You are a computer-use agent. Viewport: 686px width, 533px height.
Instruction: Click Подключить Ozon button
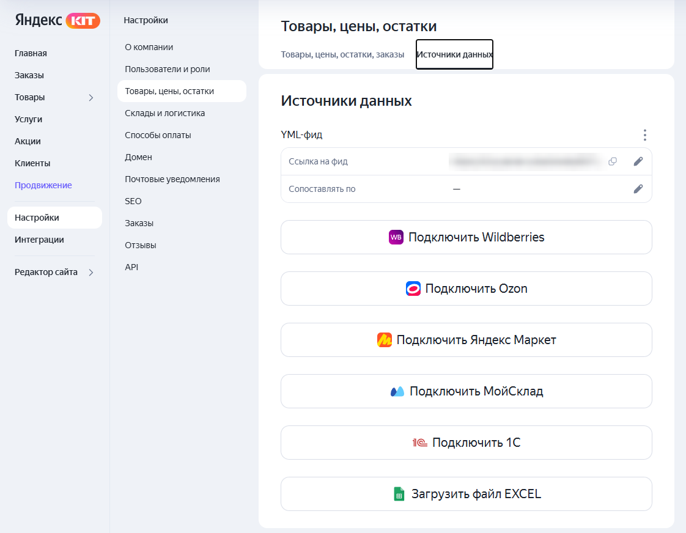point(467,289)
